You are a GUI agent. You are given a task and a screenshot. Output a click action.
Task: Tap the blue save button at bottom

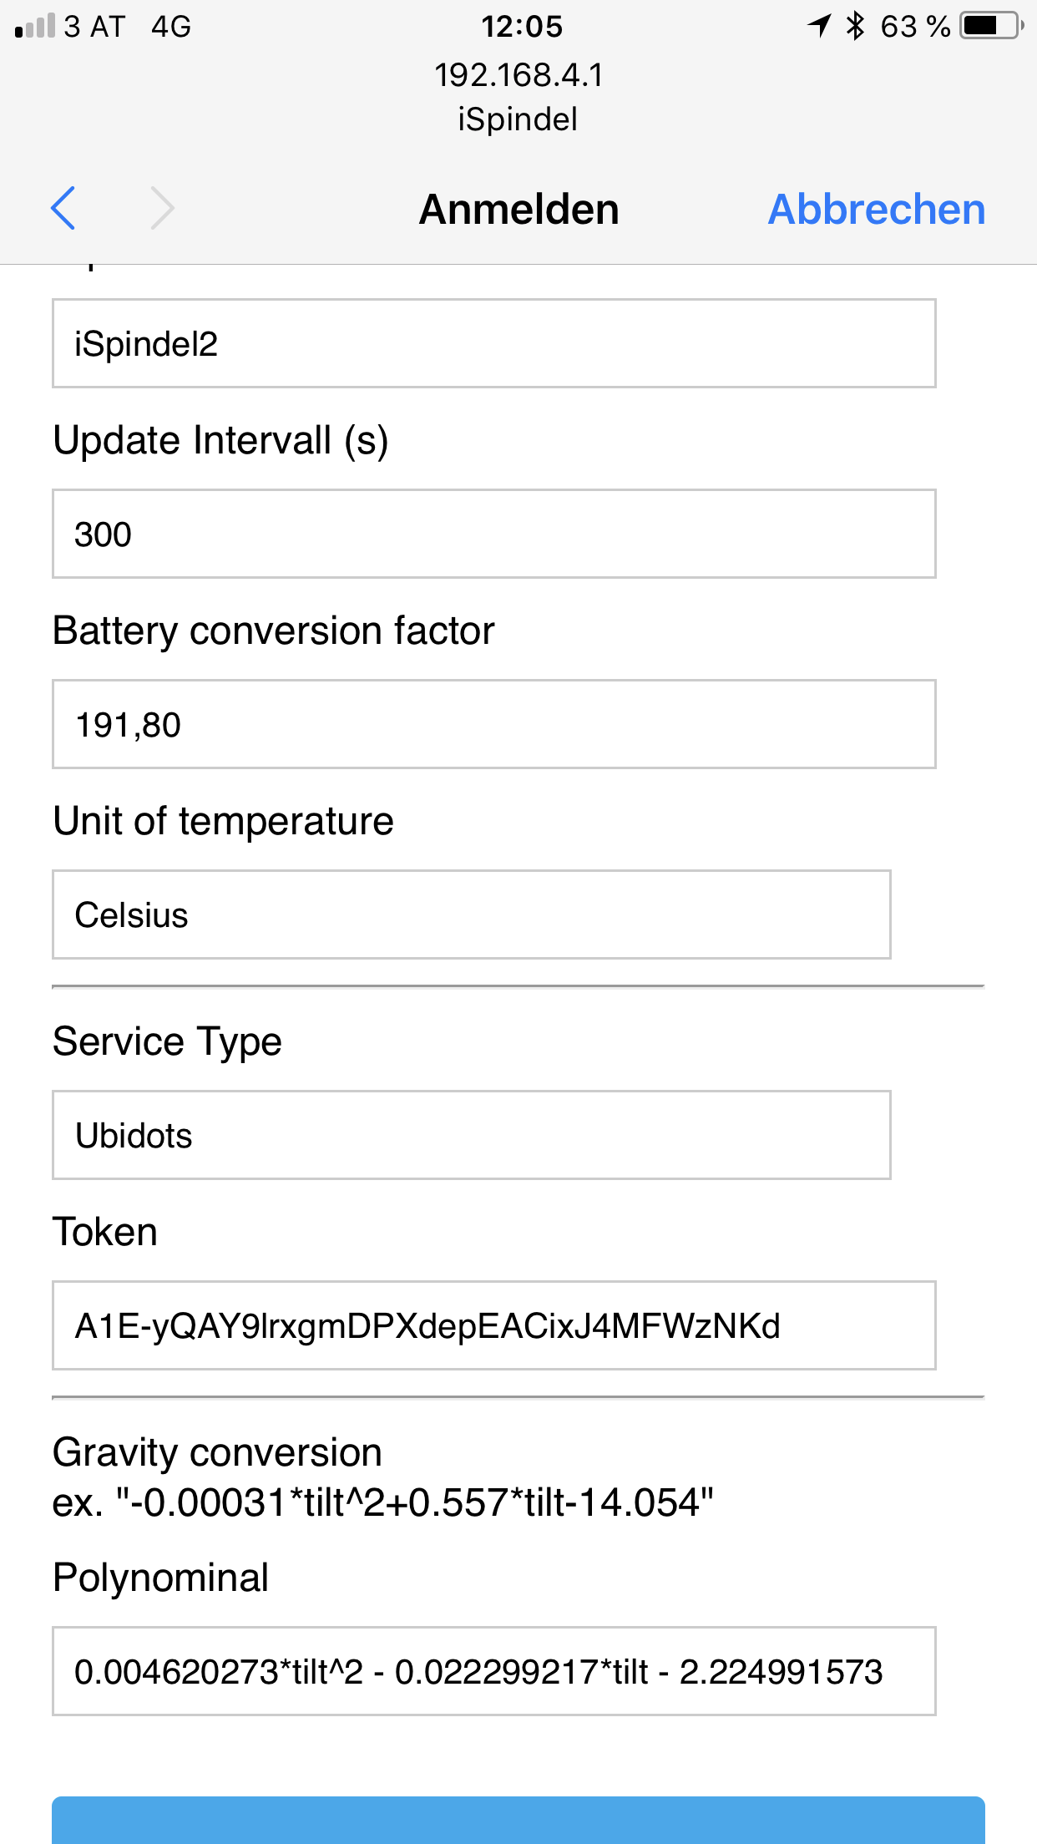coord(518,1821)
